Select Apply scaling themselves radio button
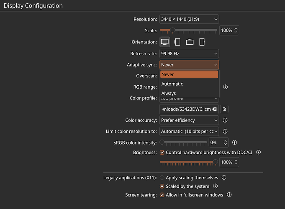The image size is (285, 209). [162, 178]
